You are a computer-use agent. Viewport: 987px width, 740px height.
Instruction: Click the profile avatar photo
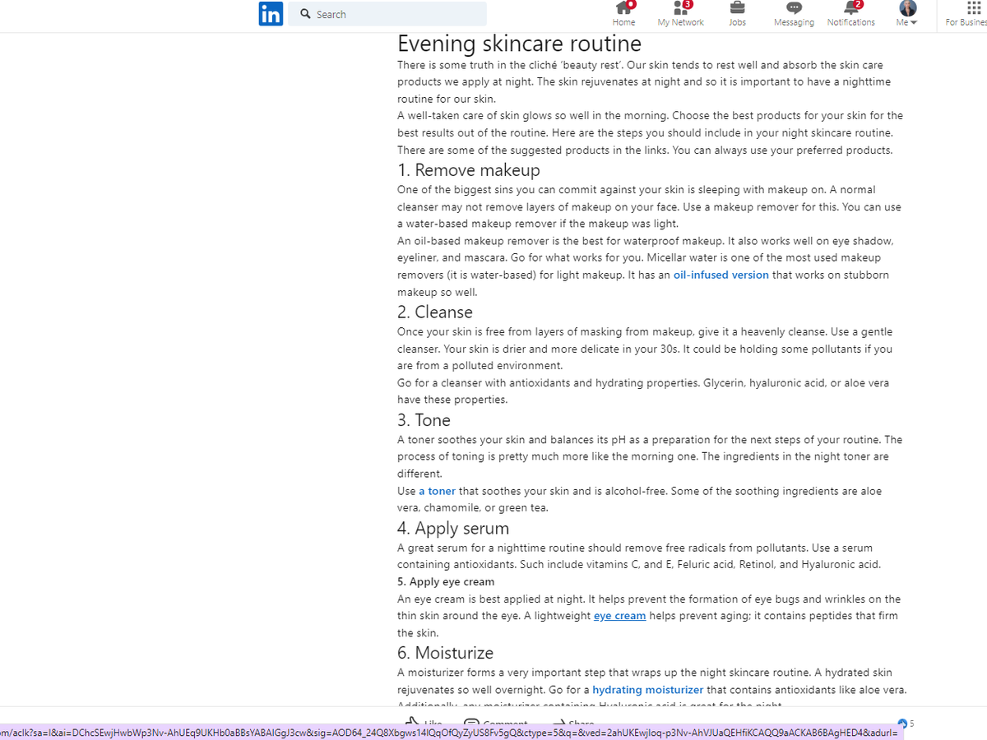(x=907, y=7)
